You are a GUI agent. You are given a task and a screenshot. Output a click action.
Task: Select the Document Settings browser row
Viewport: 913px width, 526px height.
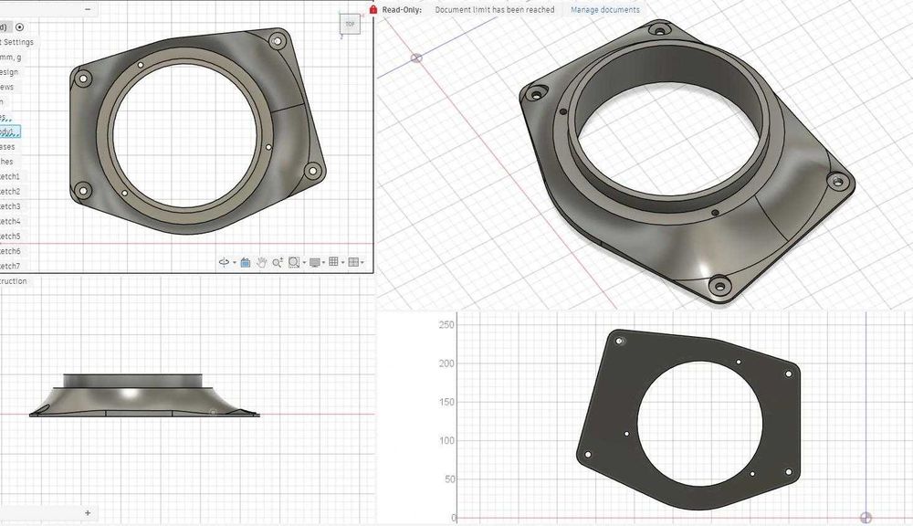click(16, 42)
